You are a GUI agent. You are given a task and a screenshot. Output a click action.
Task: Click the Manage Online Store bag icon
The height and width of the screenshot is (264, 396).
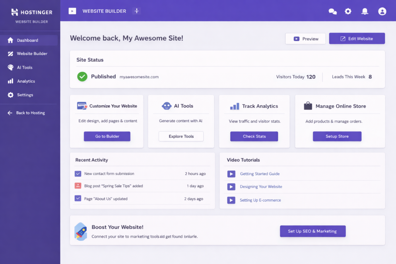308,106
